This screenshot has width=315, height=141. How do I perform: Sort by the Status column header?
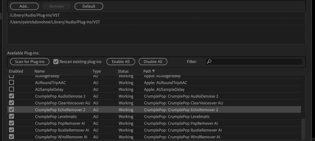pyautogui.click(x=123, y=71)
